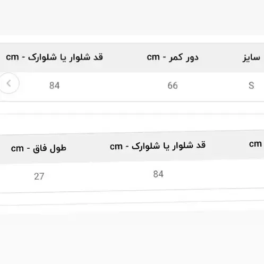Select the cut-off cm header in lower table
Viewport: 264px width, 264px height.
(256, 144)
